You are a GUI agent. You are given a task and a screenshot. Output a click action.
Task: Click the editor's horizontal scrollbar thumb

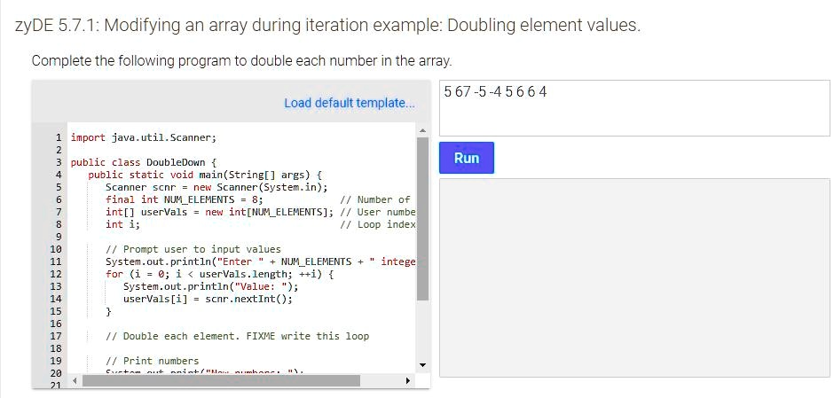[x=220, y=381]
